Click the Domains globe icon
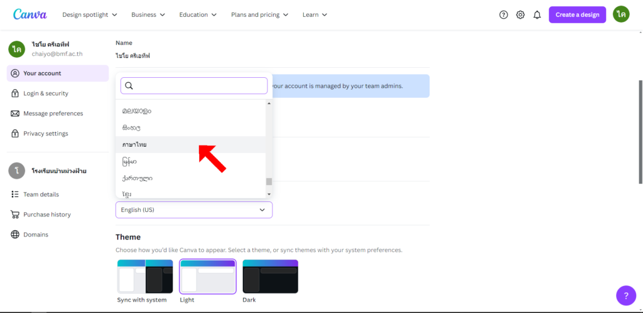Viewport: 643px width, 313px height. tap(15, 235)
